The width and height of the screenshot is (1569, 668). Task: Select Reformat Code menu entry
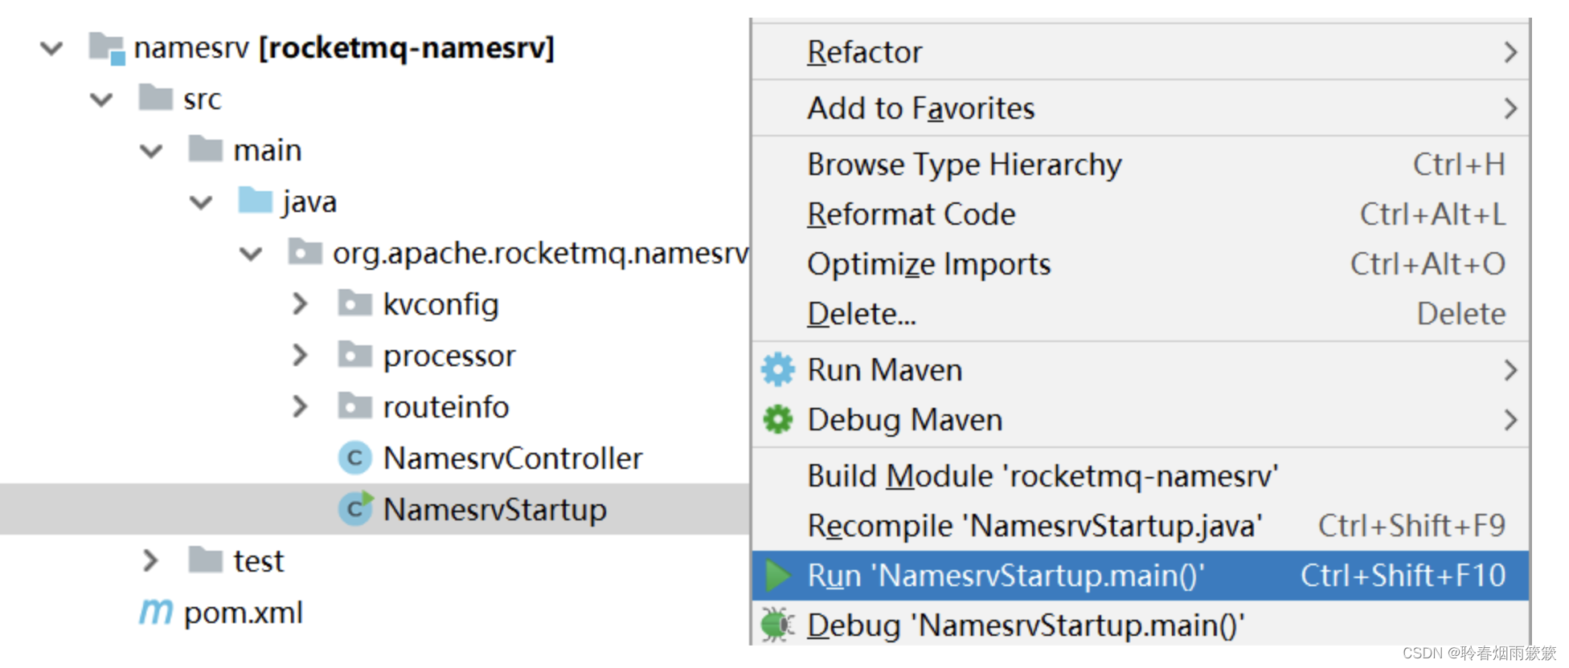[x=1140, y=214]
